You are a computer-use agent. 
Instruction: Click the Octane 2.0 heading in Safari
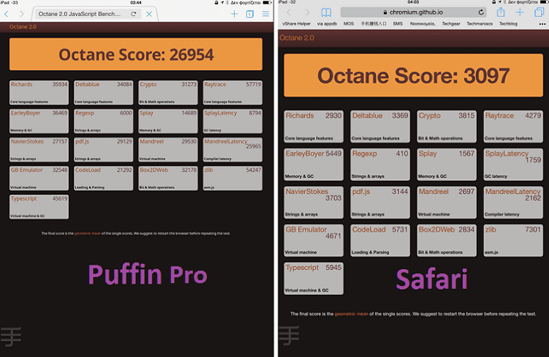297,38
